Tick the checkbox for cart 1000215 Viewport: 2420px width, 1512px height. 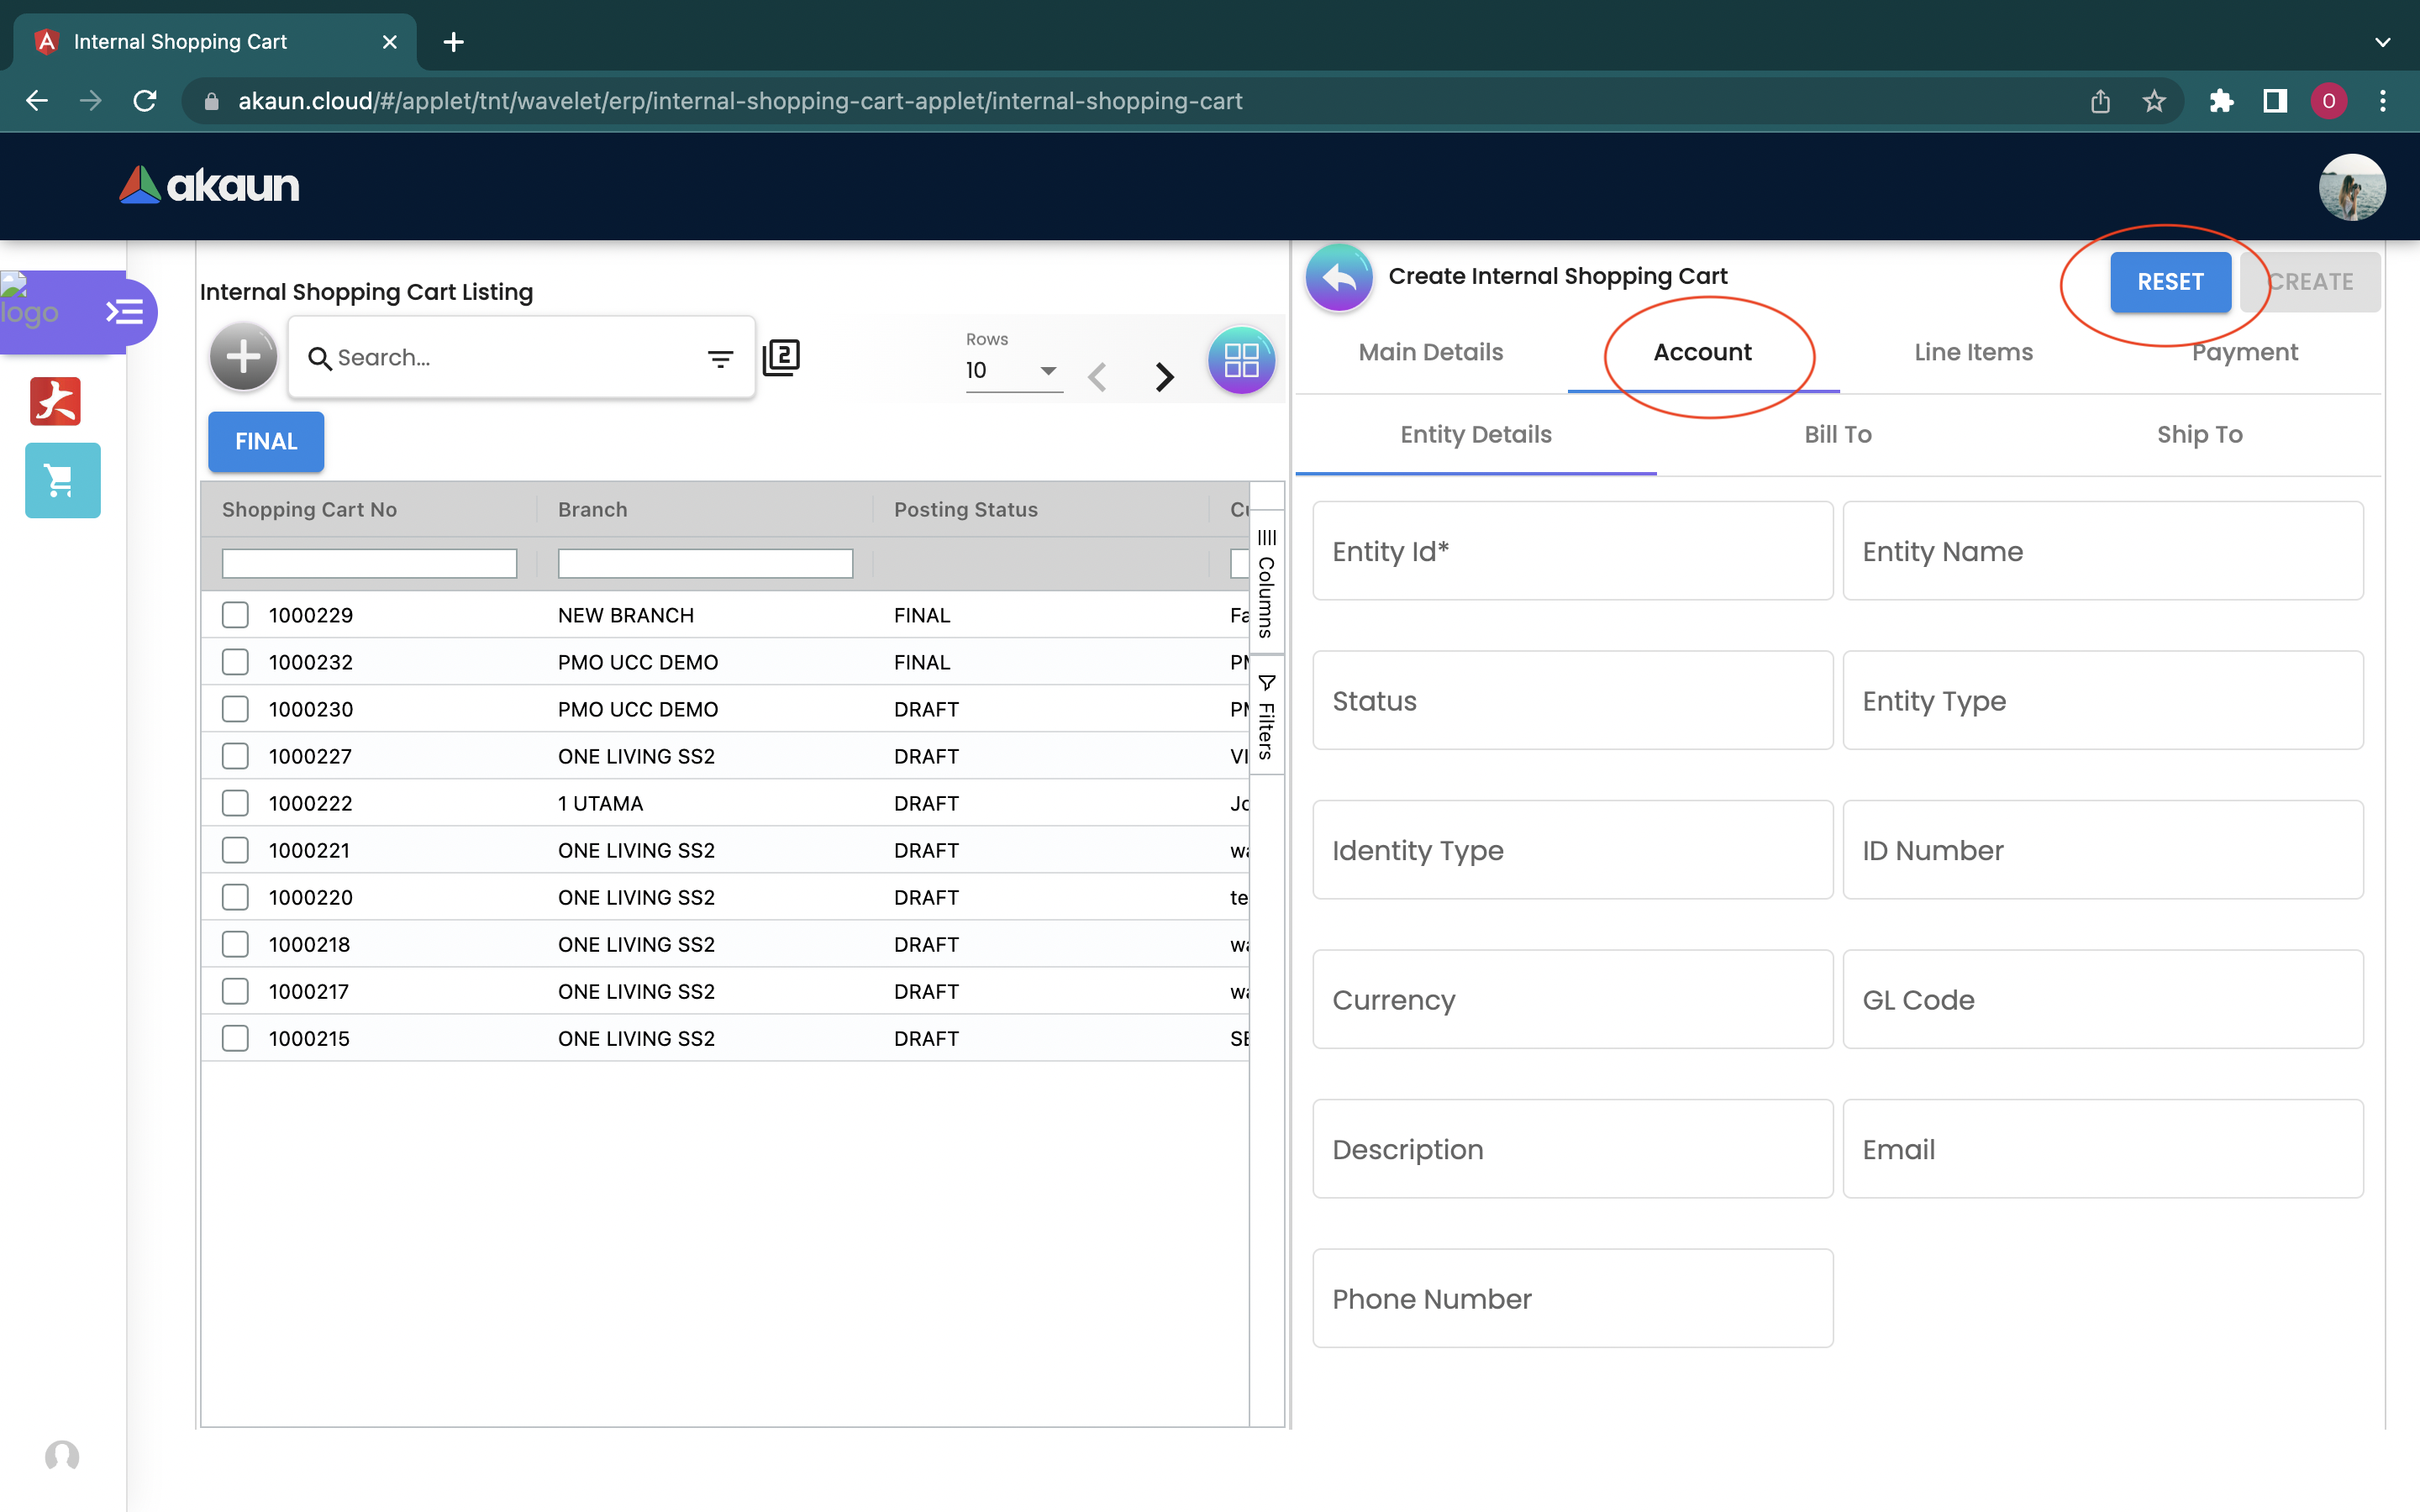(x=235, y=1038)
